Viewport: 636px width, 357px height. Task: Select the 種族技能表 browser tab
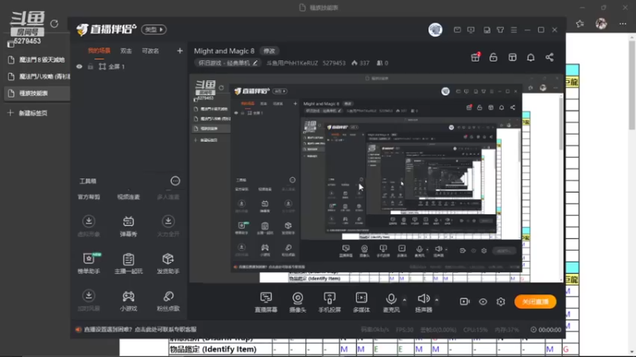pos(37,93)
